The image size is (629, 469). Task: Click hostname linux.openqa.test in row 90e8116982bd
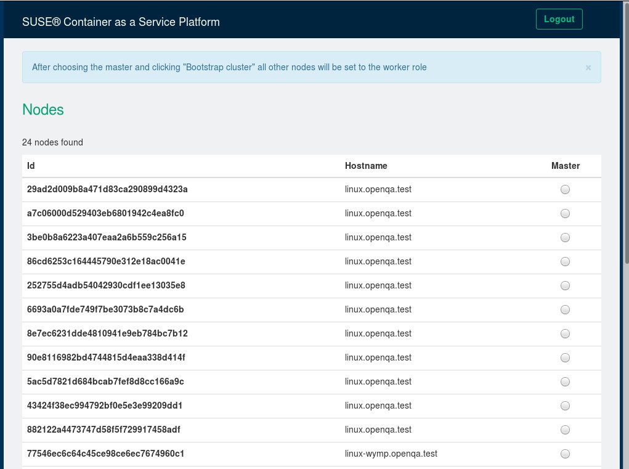pos(378,358)
